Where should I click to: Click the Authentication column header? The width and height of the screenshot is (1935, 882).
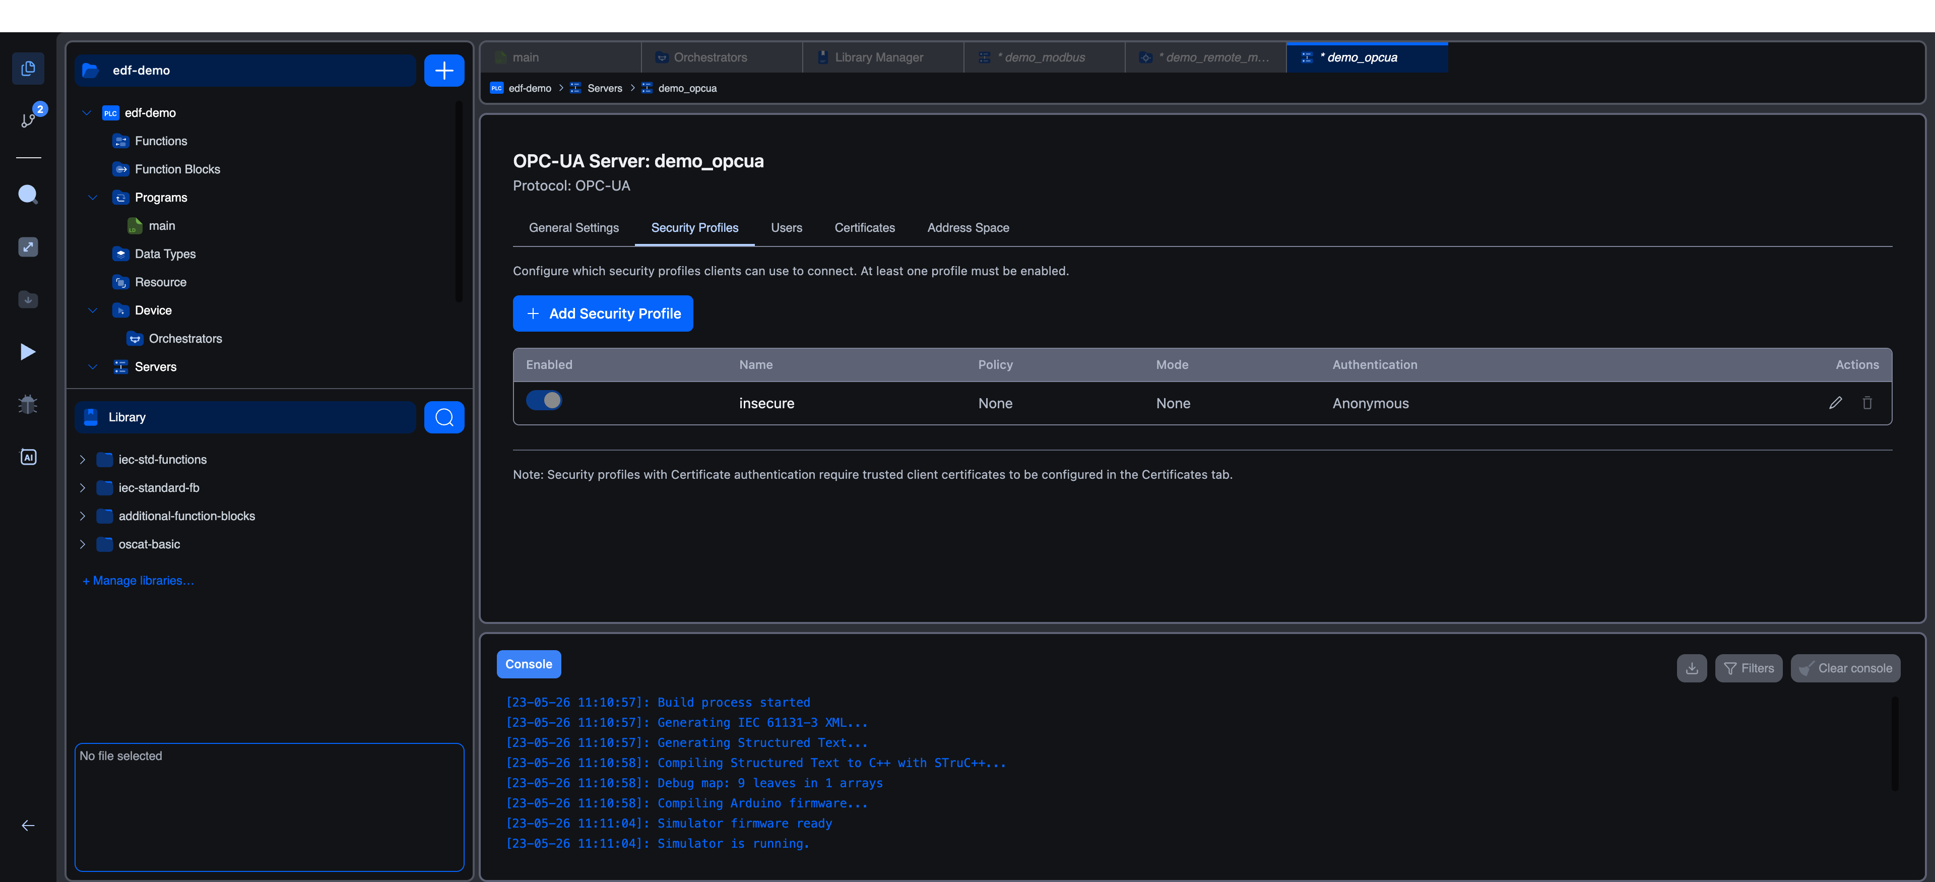point(1375,364)
